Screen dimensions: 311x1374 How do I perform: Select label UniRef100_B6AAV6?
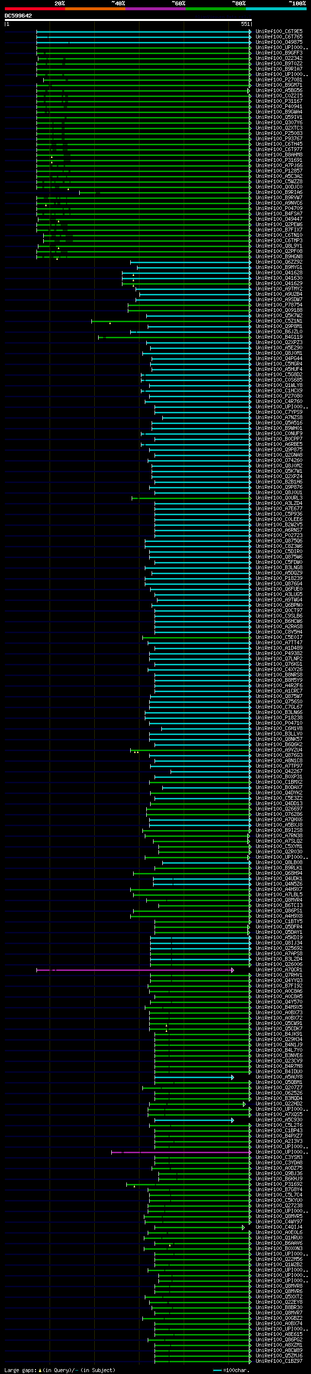click(x=278, y=1243)
